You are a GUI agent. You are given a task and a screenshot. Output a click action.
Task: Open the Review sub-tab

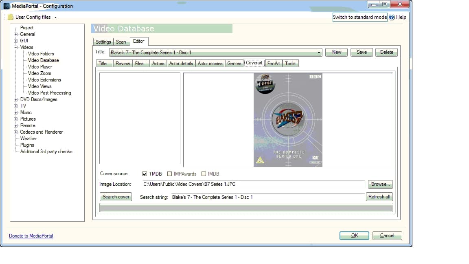point(123,64)
